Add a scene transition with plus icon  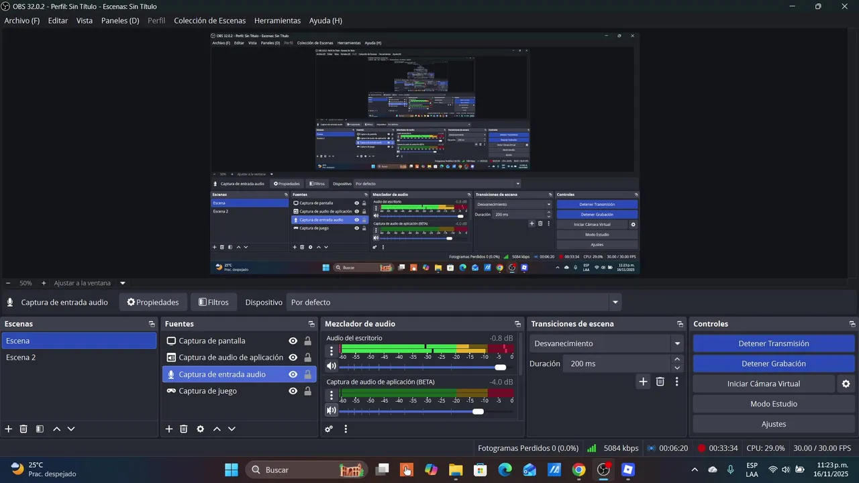click(643, 382)
